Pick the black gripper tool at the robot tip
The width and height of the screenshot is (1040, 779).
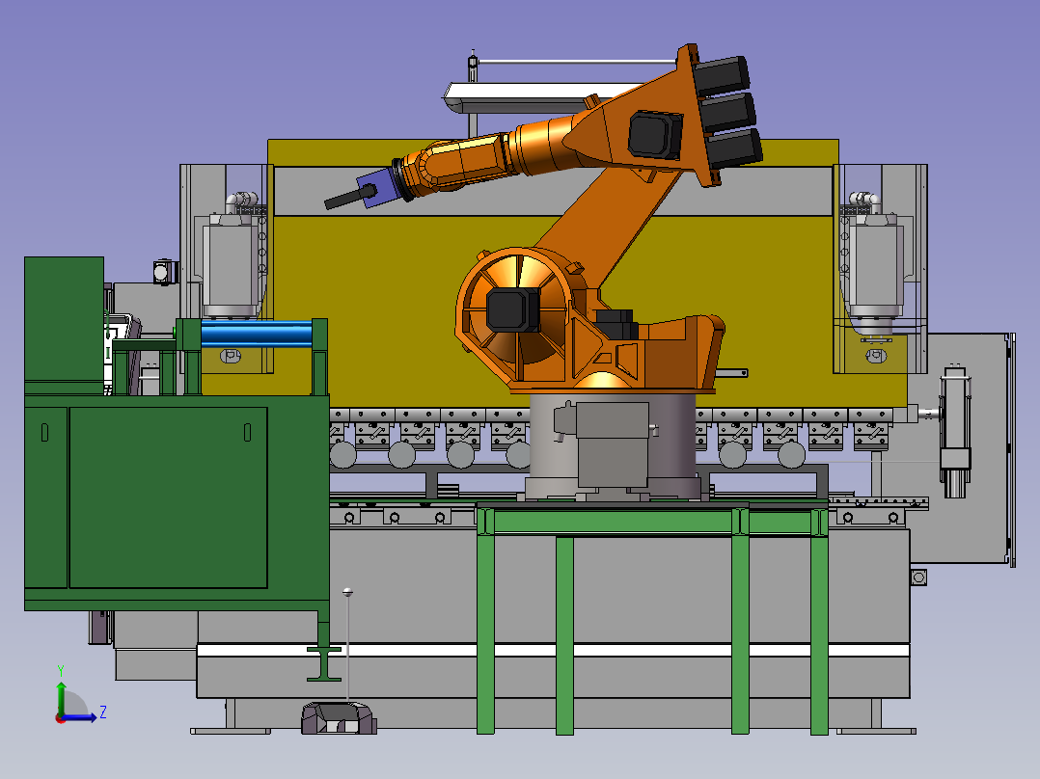(349, 197)
